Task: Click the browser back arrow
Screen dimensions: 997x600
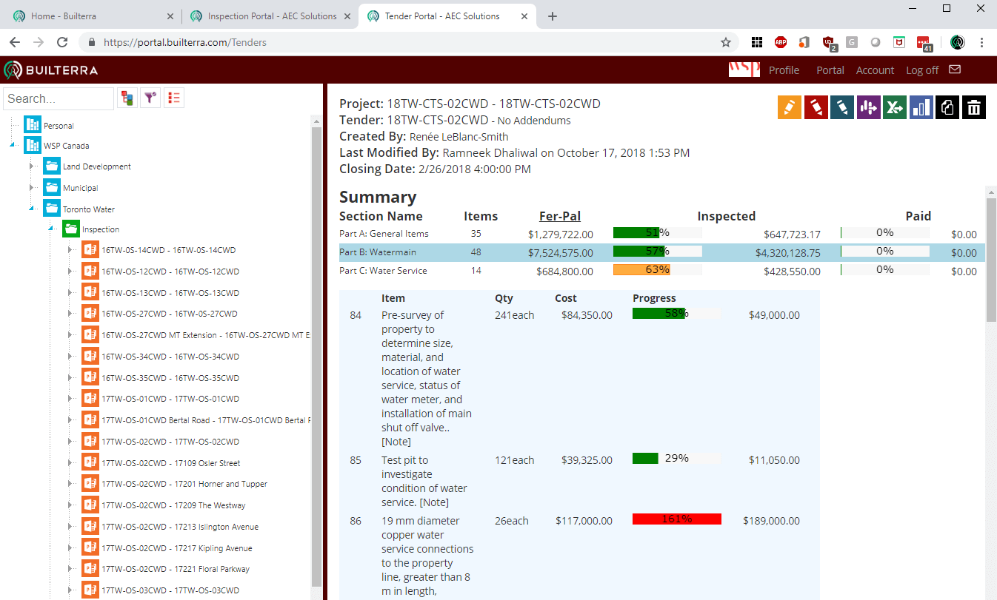Action: 15,42
